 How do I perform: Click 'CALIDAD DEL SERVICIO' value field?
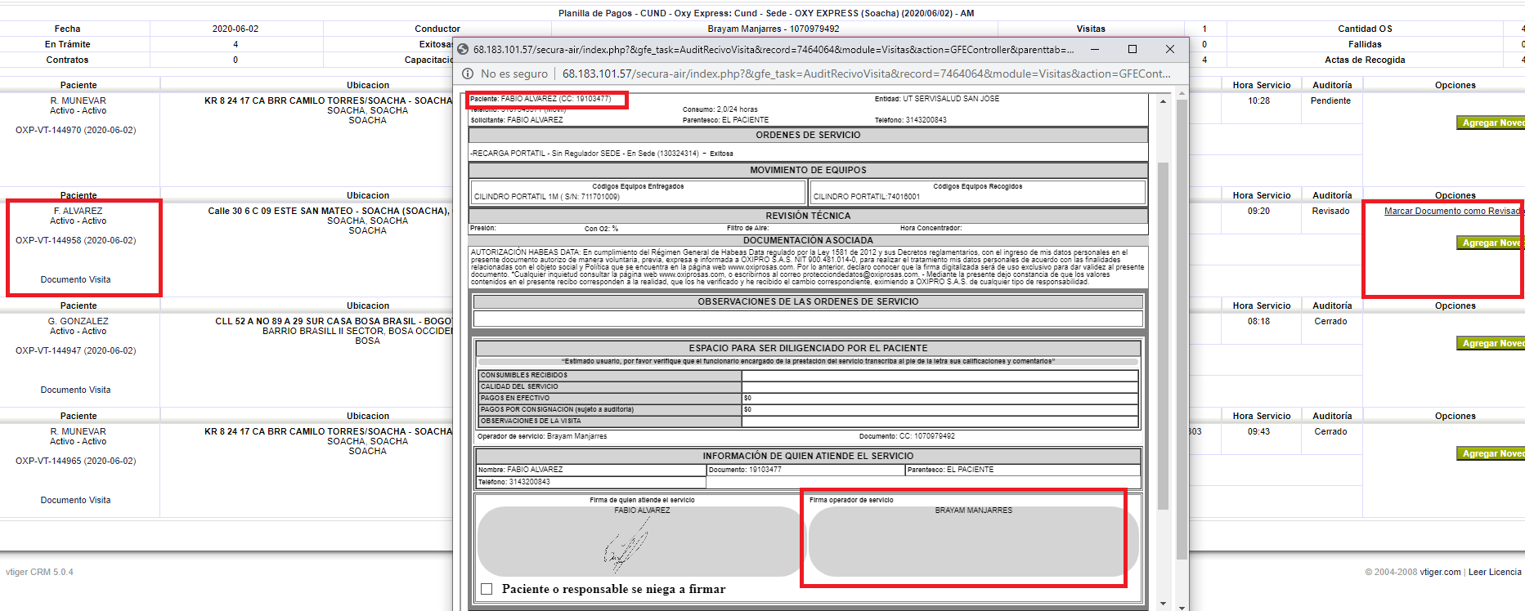pos(940,387)
